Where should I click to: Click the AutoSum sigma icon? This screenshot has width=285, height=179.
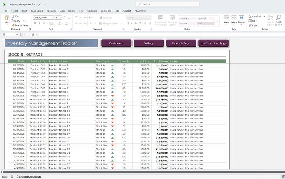click(250, 17)
